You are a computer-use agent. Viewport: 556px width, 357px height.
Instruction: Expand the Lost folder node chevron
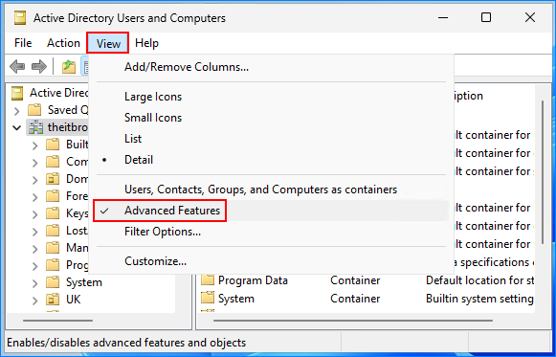pos(34,232)
